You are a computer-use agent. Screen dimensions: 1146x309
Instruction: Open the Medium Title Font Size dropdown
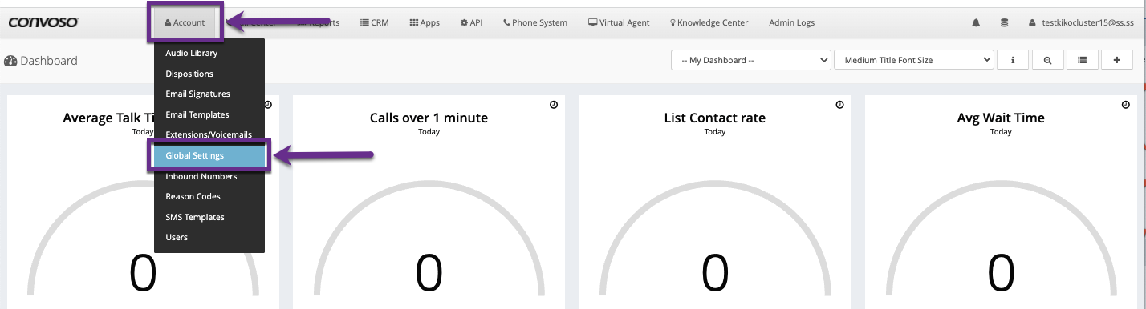click(914, 60)
